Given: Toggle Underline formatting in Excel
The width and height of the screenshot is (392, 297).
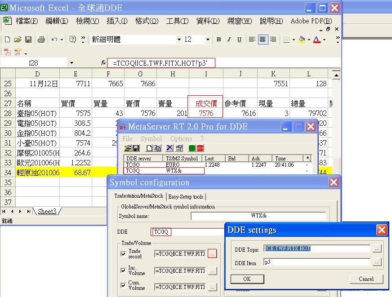Looking at the screenshot, I should coord(239,40).
